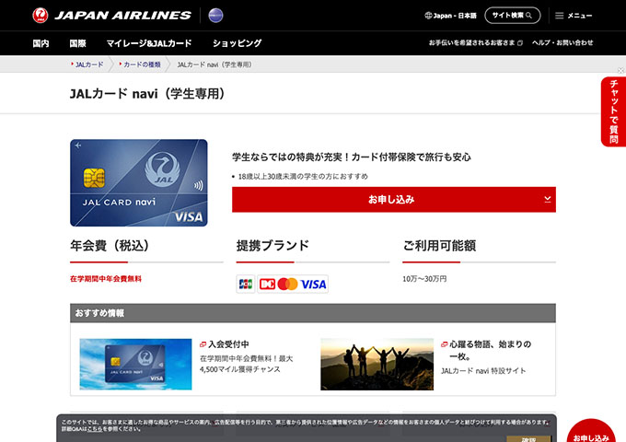
Task: Open the Japan - 日本語 region selector
Action: coord(451,16)
